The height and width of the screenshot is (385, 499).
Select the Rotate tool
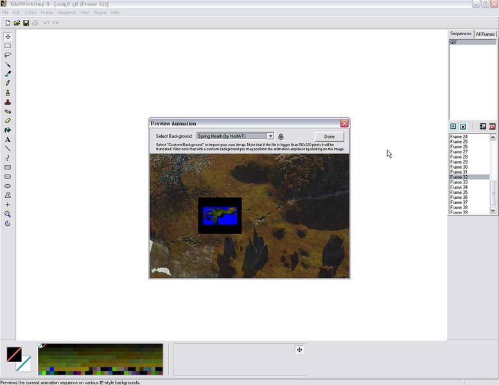pyautogui.click(x=8, y=223)
